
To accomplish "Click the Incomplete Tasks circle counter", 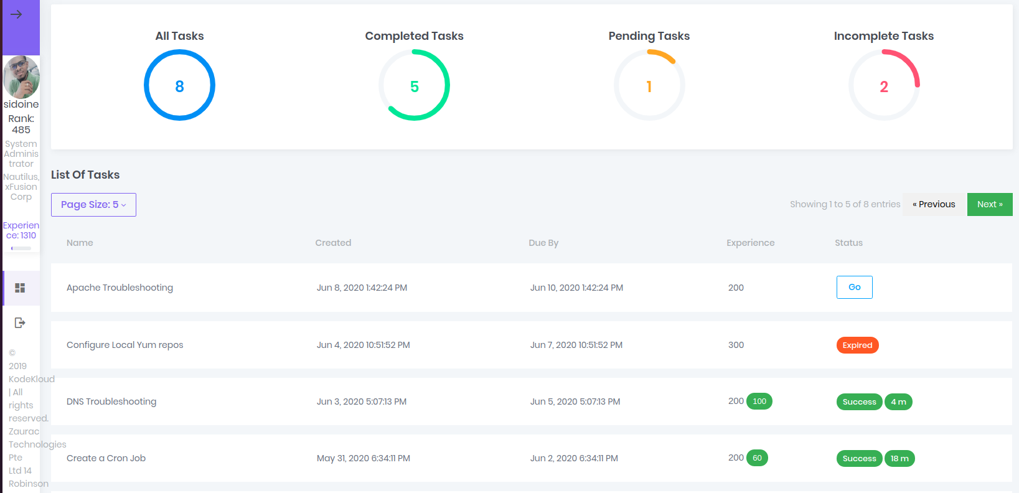I will (x=883, y=85).
